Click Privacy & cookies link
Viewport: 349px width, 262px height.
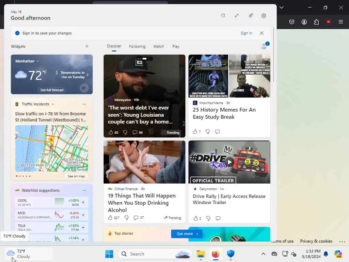click(x=316, y=241)
